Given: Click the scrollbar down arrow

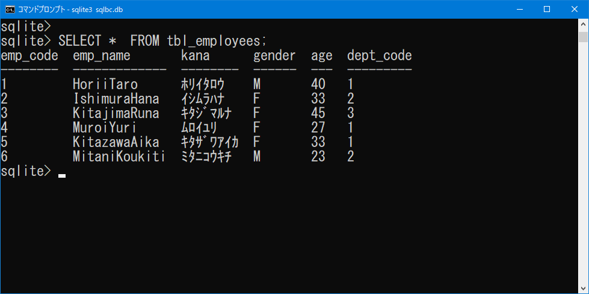Looking at the screenshot, I should 584,289.
